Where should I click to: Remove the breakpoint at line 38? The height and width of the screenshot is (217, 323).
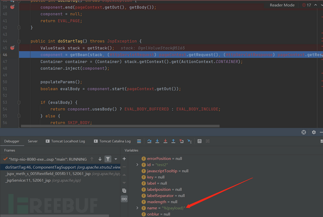tap(12, 7)
